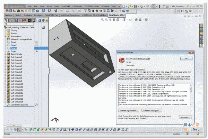208x139 pixels.
Task: Toggle Plane1 visibility in display pane
Action: 36,42
